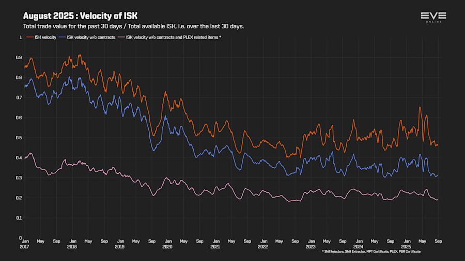This screenshot has height=261, width=465.
Task: Toggle the orange ISK velocity legend entry
Action: pyautogui.click(x=41, y=37)
